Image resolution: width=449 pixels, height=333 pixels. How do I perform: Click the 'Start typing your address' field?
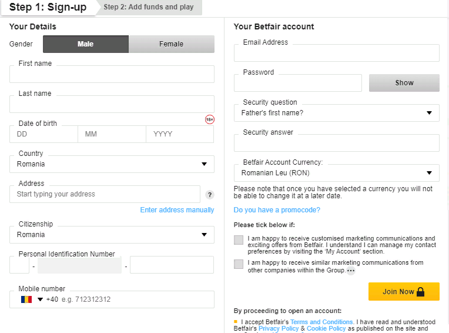(105, 194)
